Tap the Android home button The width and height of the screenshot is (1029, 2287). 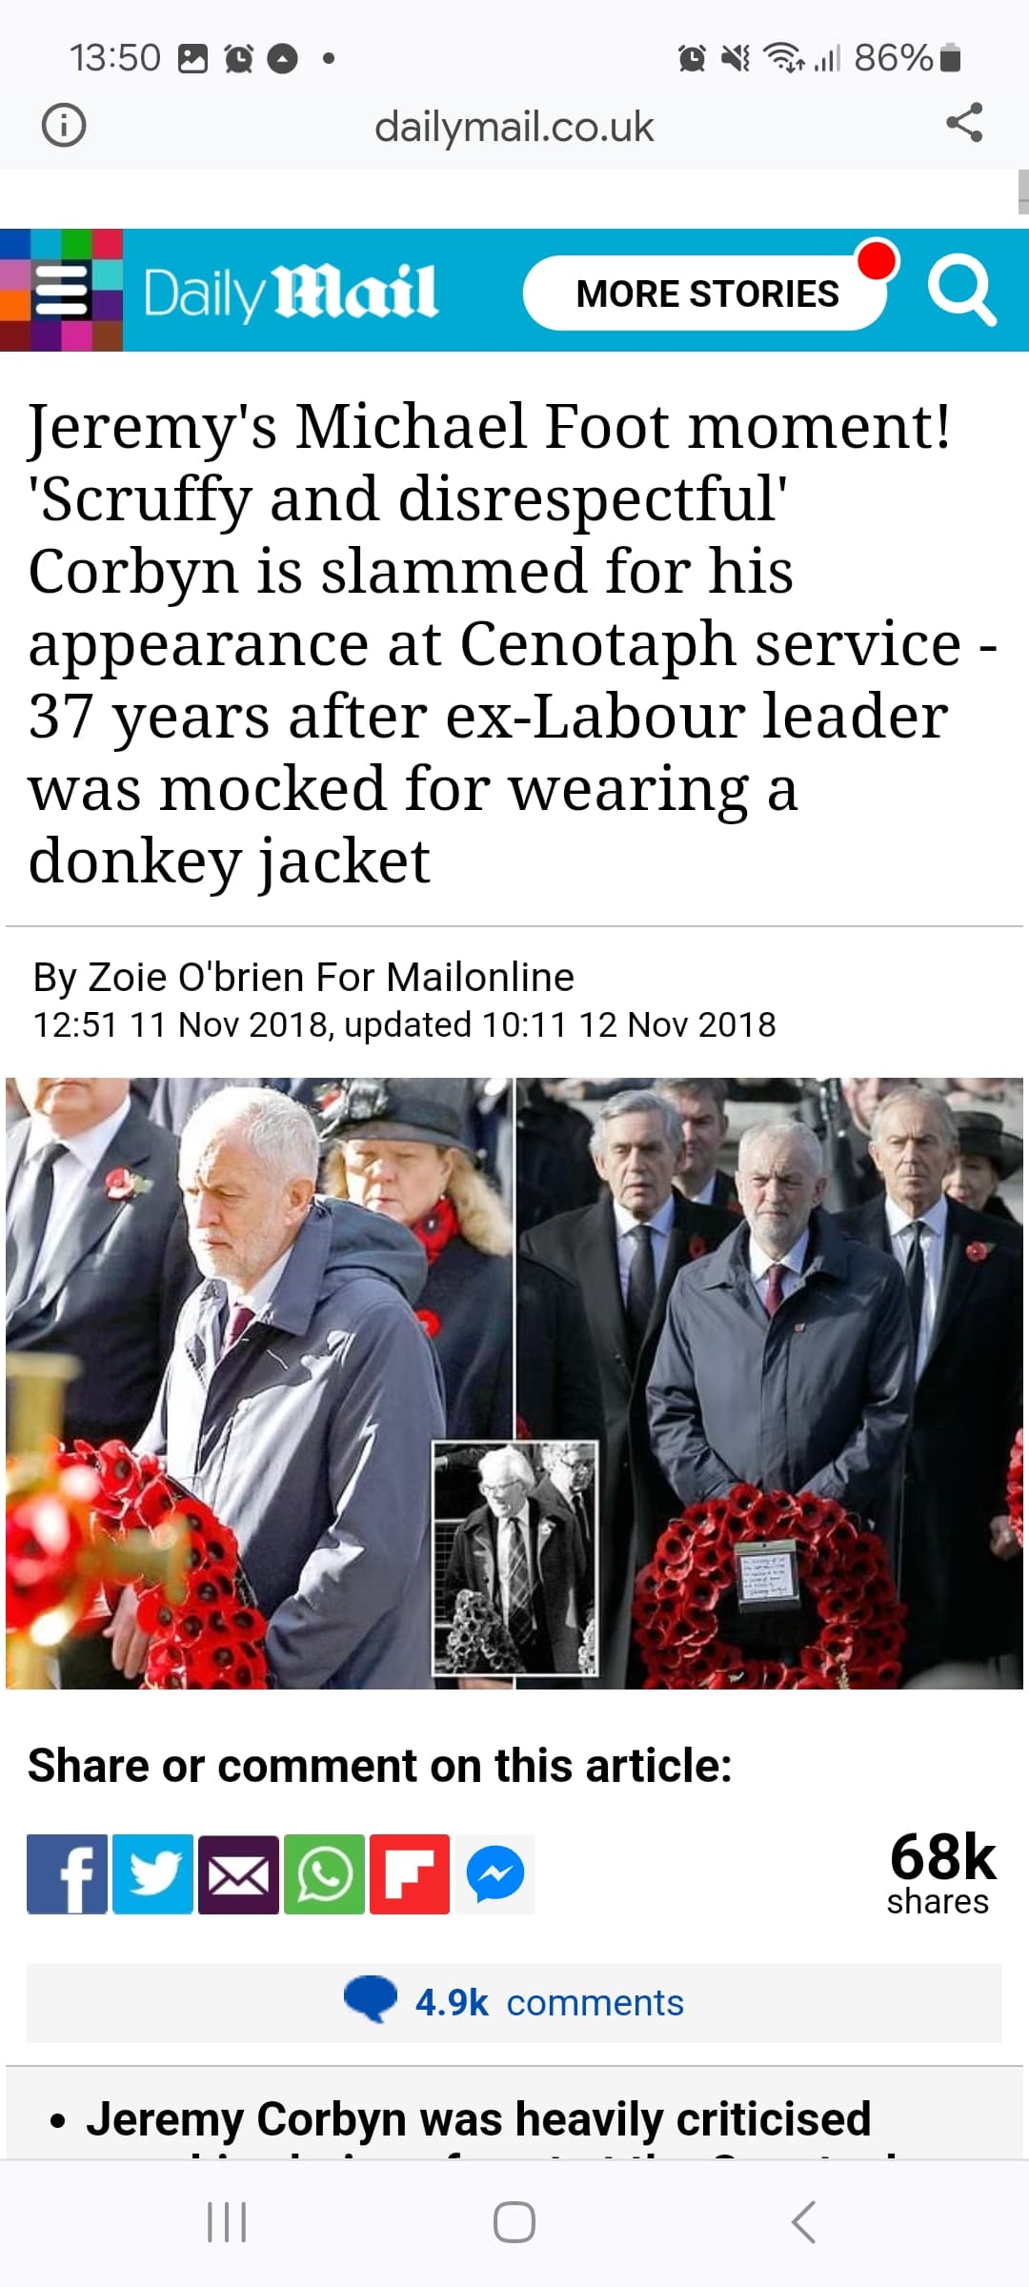pos(514,2222)
